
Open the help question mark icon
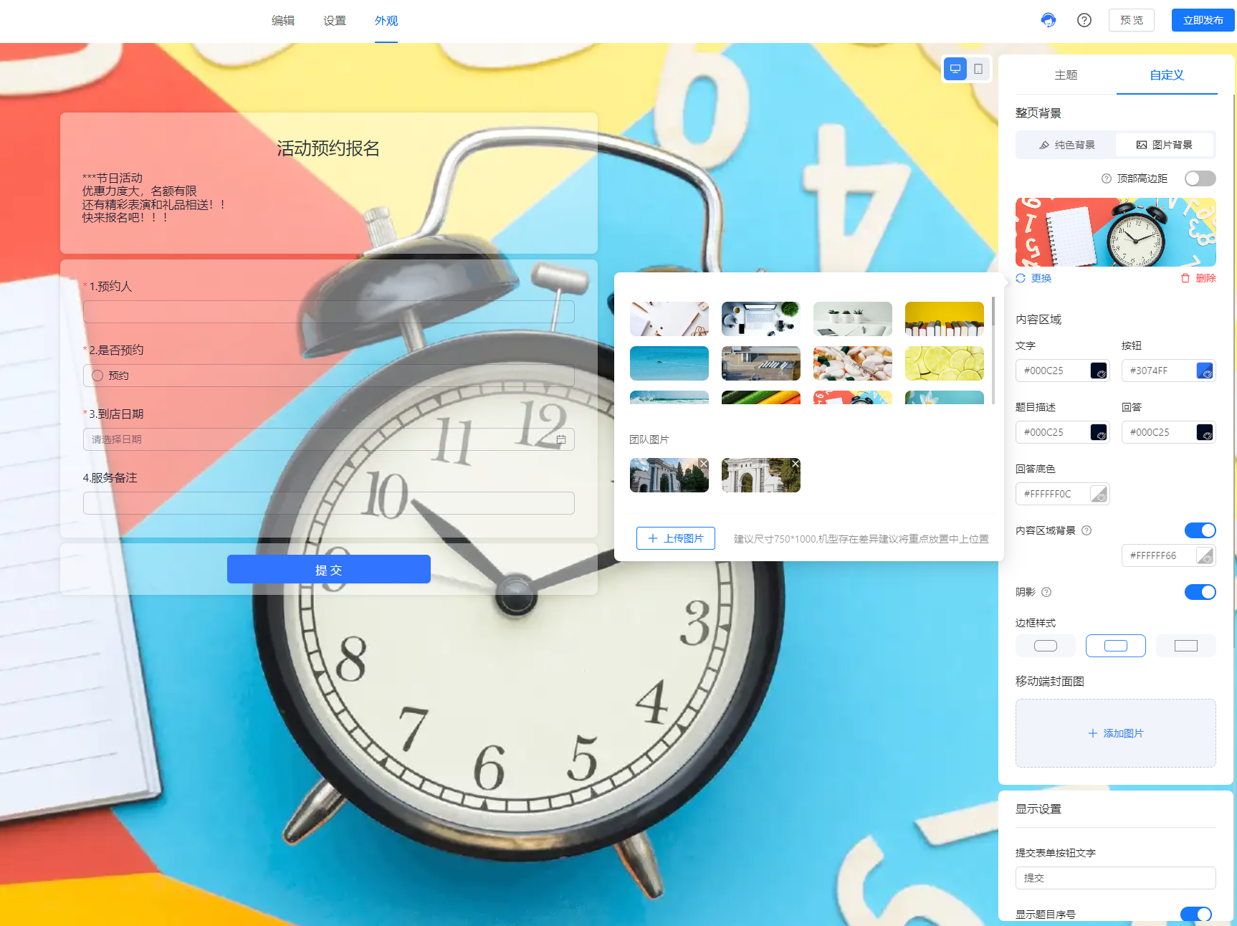(1084, 20)
